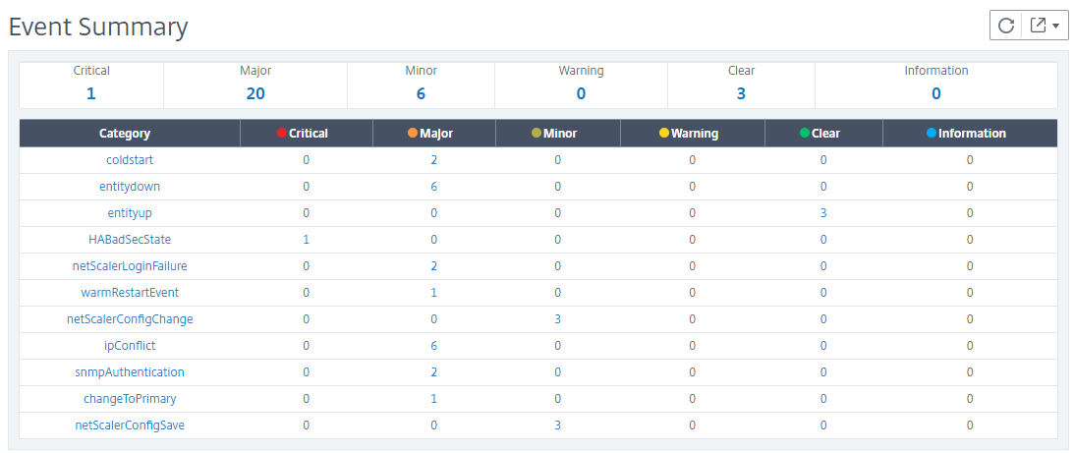Image resolution: width=1074 pixels, height=453 pixels.
Task: Open the coldstart category
Action: tap(130, 160)
